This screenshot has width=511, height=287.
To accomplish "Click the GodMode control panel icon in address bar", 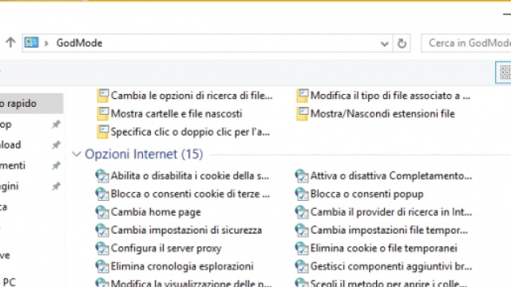I will click(x=31, y=42).
